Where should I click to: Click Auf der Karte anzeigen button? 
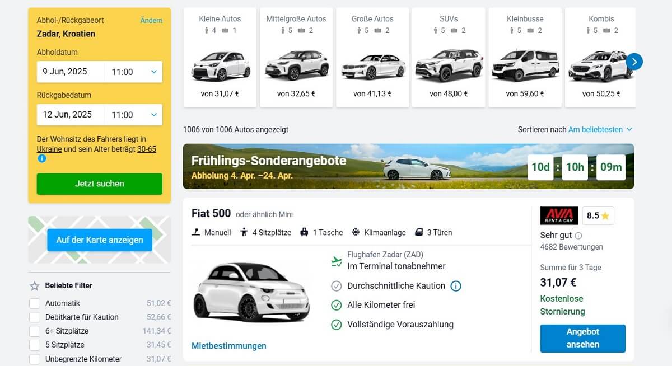click(x=100, y=240)
